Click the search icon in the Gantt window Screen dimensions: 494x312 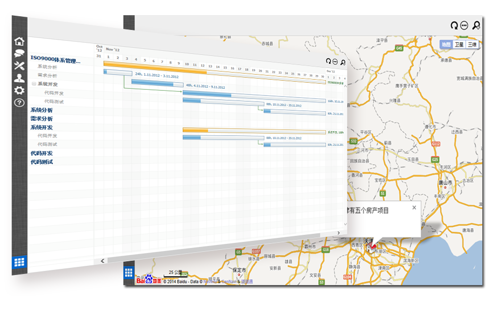tap(343, 62)
